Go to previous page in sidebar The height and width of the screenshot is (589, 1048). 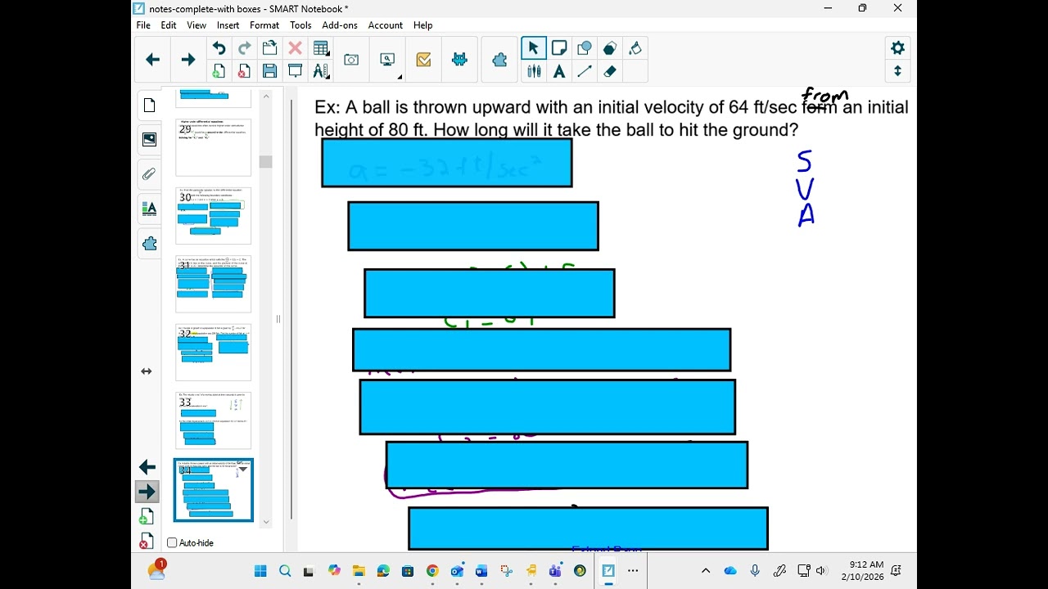pos(147,467)
